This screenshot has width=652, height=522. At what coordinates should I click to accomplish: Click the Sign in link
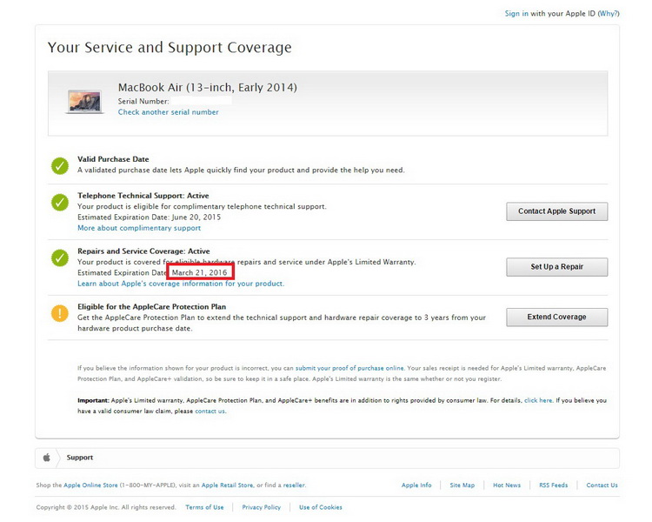pyautogui.click(x=516, y=13)
